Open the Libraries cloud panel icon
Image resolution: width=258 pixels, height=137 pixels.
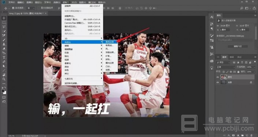point(212,61)
